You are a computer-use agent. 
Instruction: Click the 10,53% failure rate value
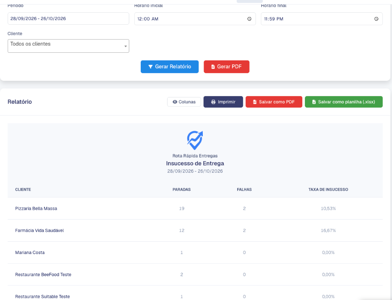pyautogui.click(x=328, y=209)
